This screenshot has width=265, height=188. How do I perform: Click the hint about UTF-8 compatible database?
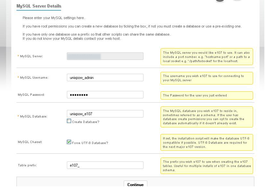207,142
